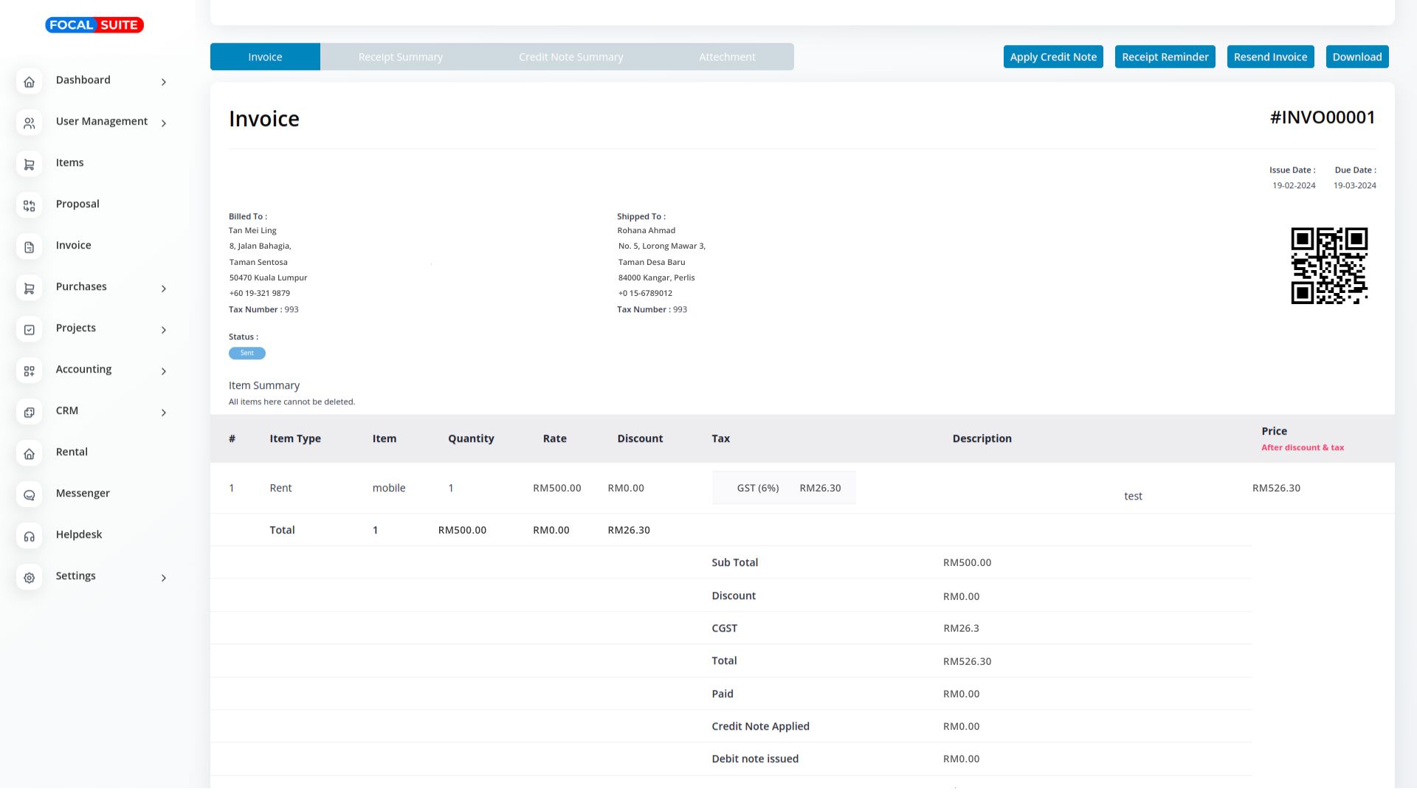This screenshot has height=797, width=1417.
Task: Expand the CRM menu chevron
Action: click(x=164, y=413)
